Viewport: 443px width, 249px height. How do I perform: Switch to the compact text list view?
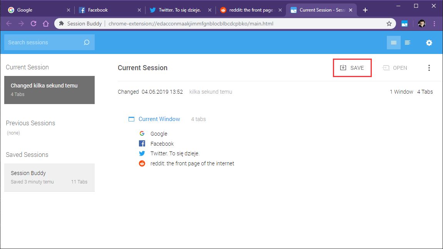408,43
